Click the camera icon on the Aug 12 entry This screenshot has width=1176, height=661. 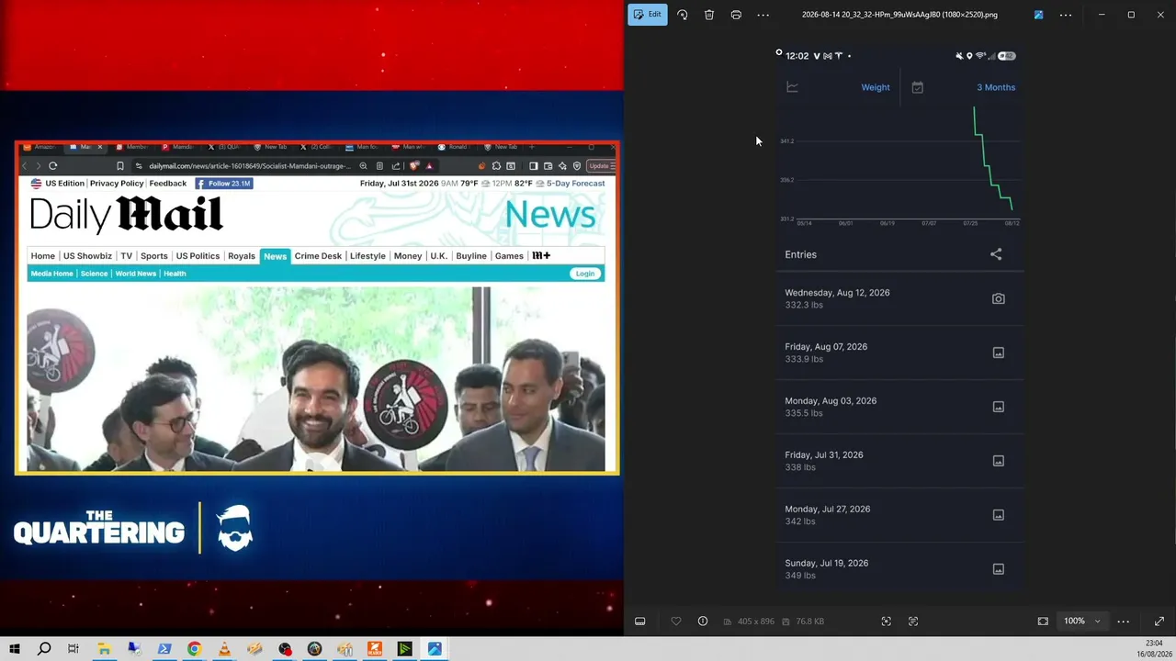click(999, 298)
